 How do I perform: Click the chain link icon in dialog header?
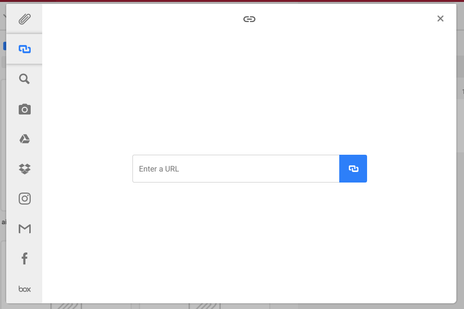[x=249, y=19]
